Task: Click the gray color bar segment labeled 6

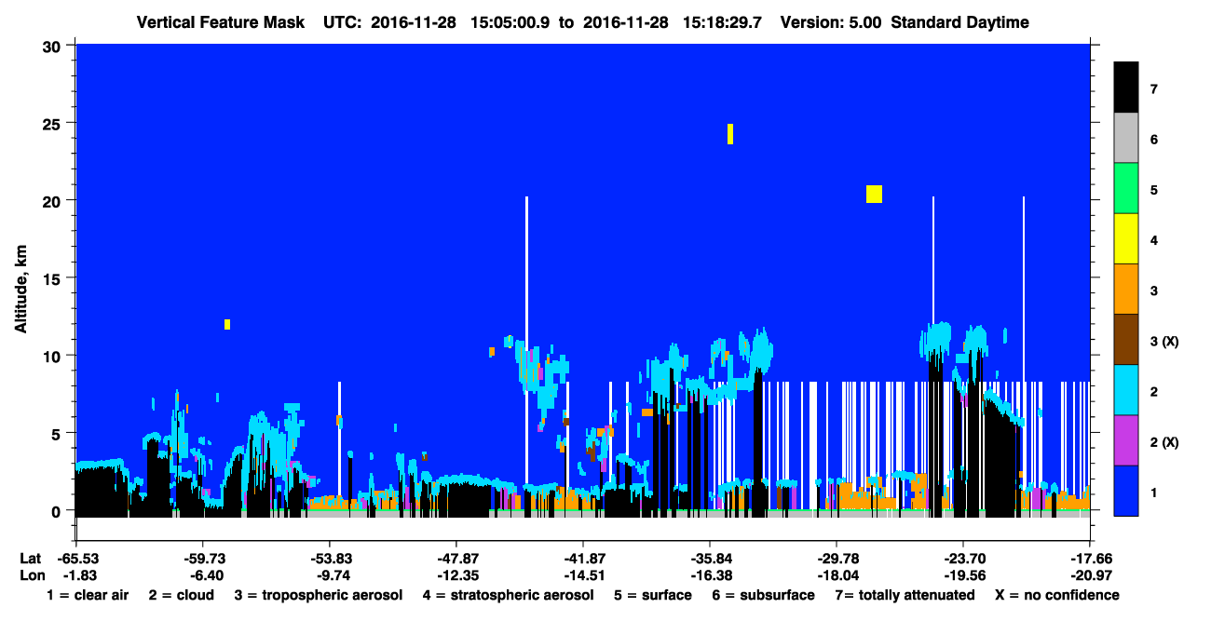Action: (x=1126, y=138)
